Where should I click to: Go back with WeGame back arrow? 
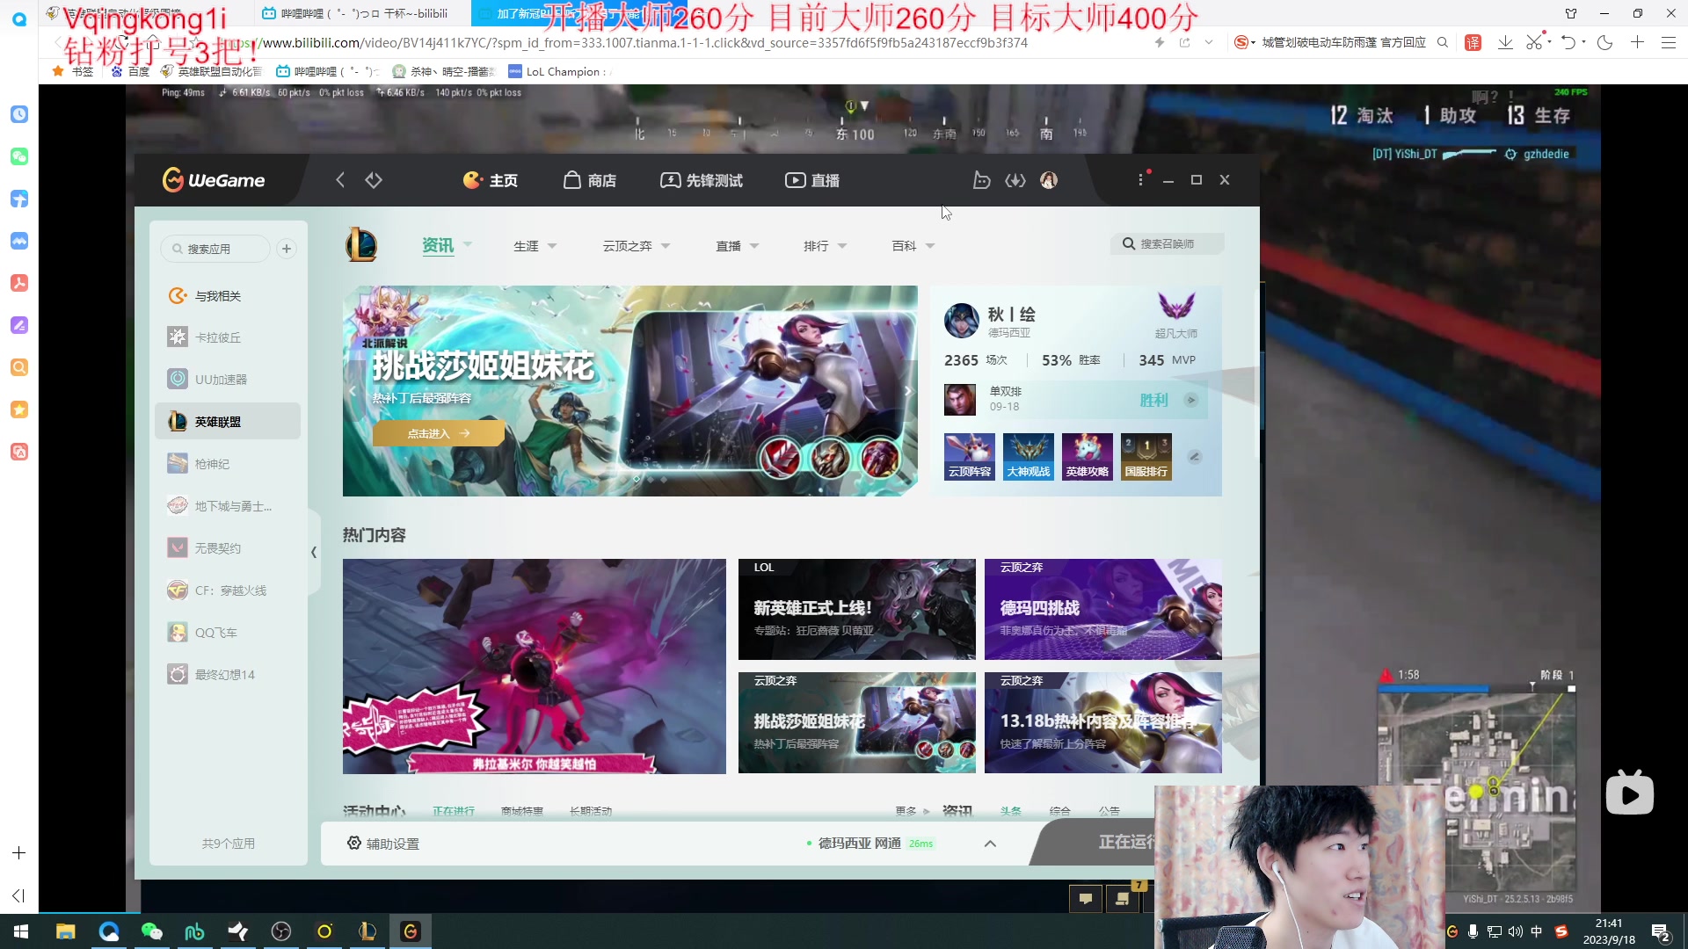click(340, 180)
